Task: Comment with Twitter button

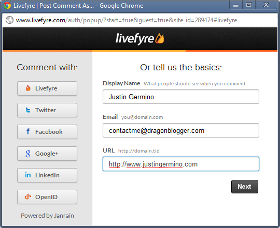Action: (47, 110)
